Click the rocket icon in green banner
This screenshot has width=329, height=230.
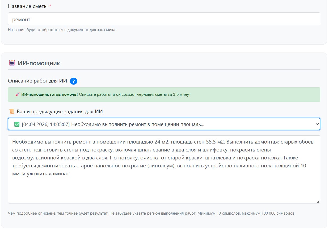click(x=18, y=95)
